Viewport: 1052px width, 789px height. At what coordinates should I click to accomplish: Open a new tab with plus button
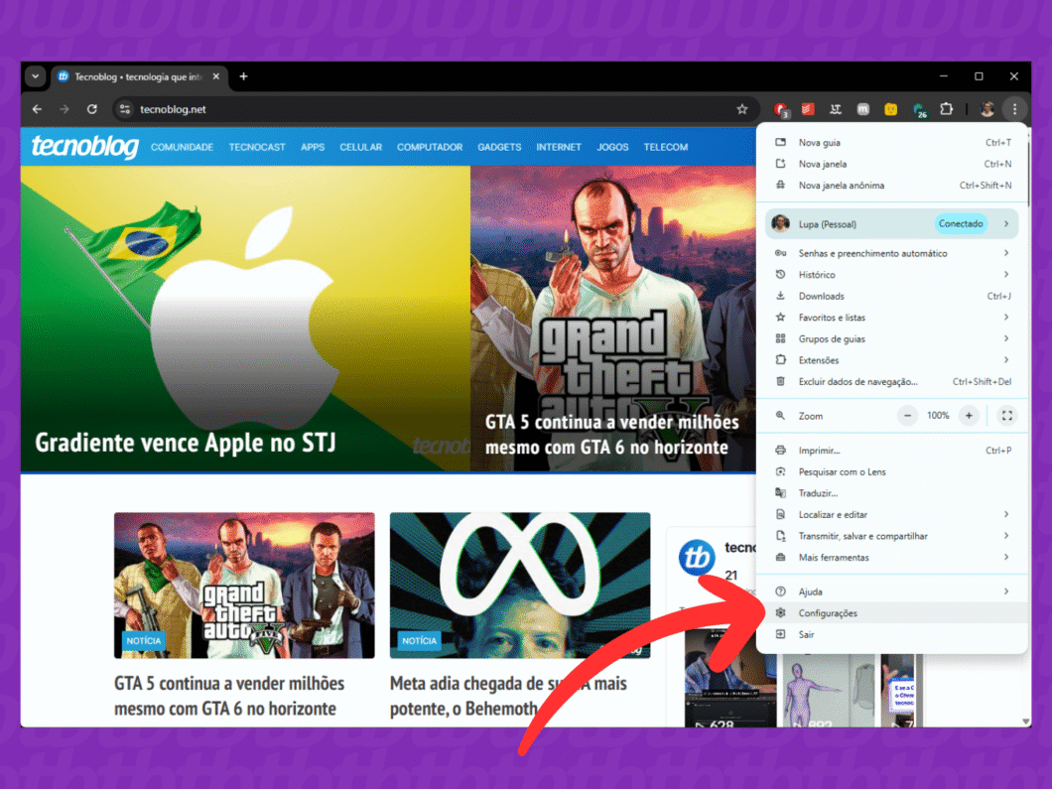[x=243, y=76]
